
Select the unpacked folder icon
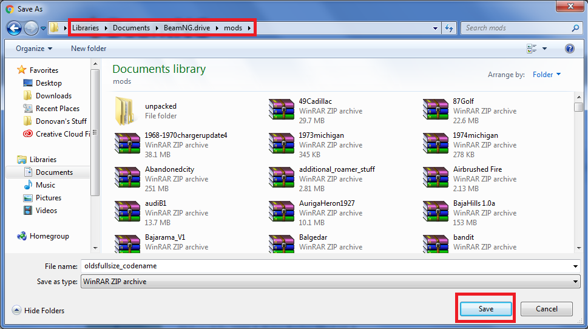click(x=125, y=110)
